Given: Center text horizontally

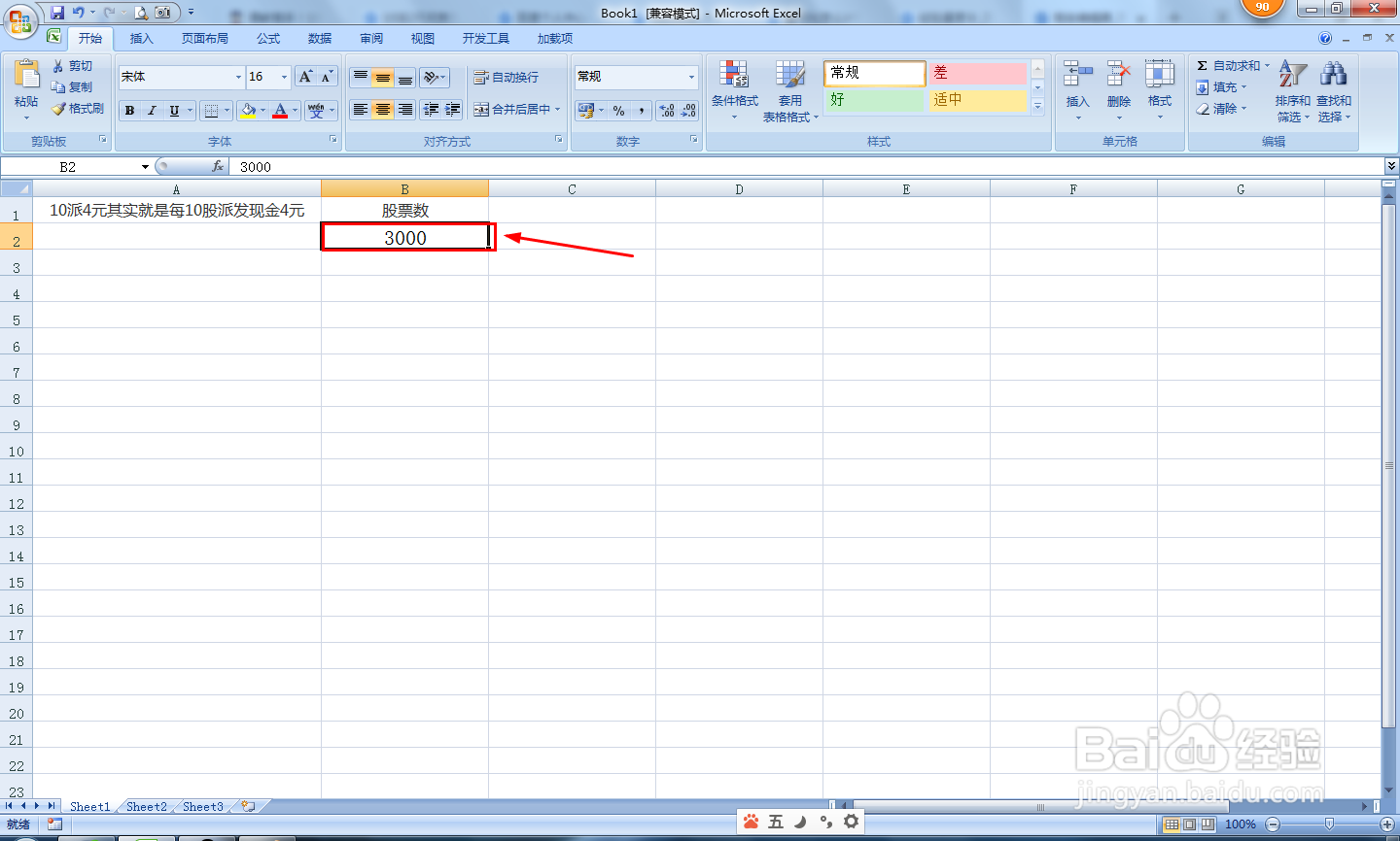Looking at the screenshot, I should (x=383, y=110).
